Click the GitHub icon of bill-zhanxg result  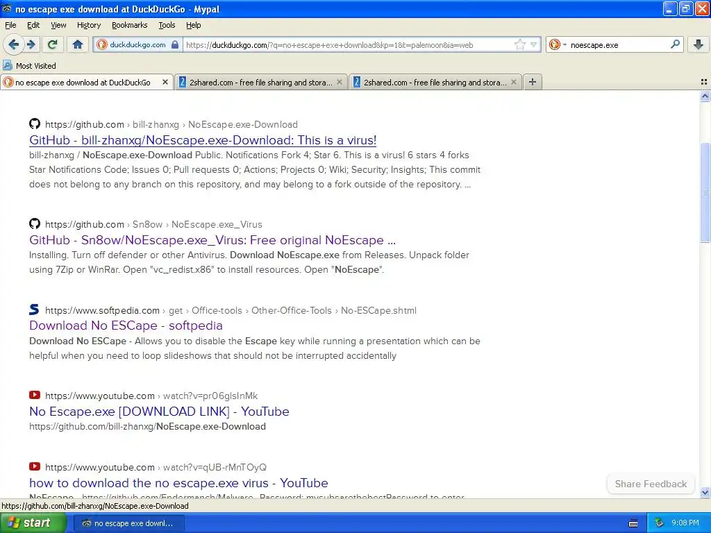[35, 124]
